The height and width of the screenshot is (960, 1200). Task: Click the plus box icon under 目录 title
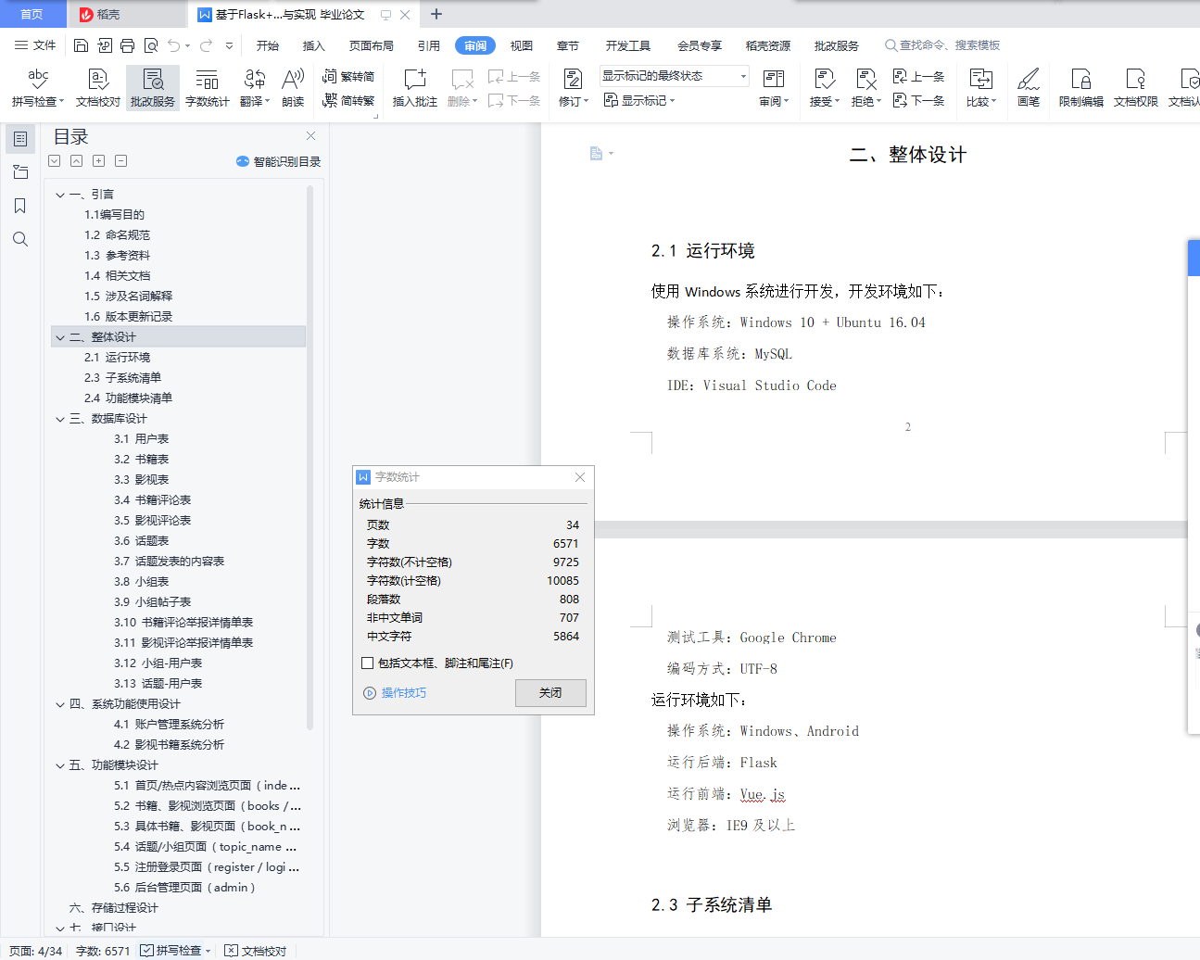(99, 161)
